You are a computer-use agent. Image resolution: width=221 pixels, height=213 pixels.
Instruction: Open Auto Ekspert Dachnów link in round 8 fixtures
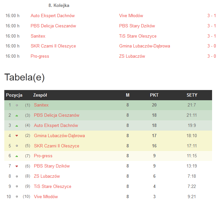(53, 16)
